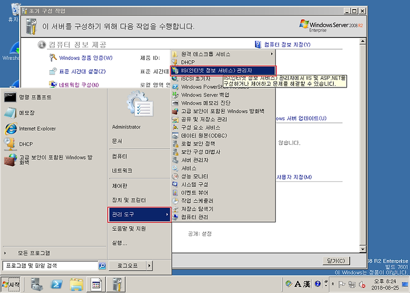Toggle the A input mode indicator
This screenshot has height=293, width=410.
tap(298, 284)
